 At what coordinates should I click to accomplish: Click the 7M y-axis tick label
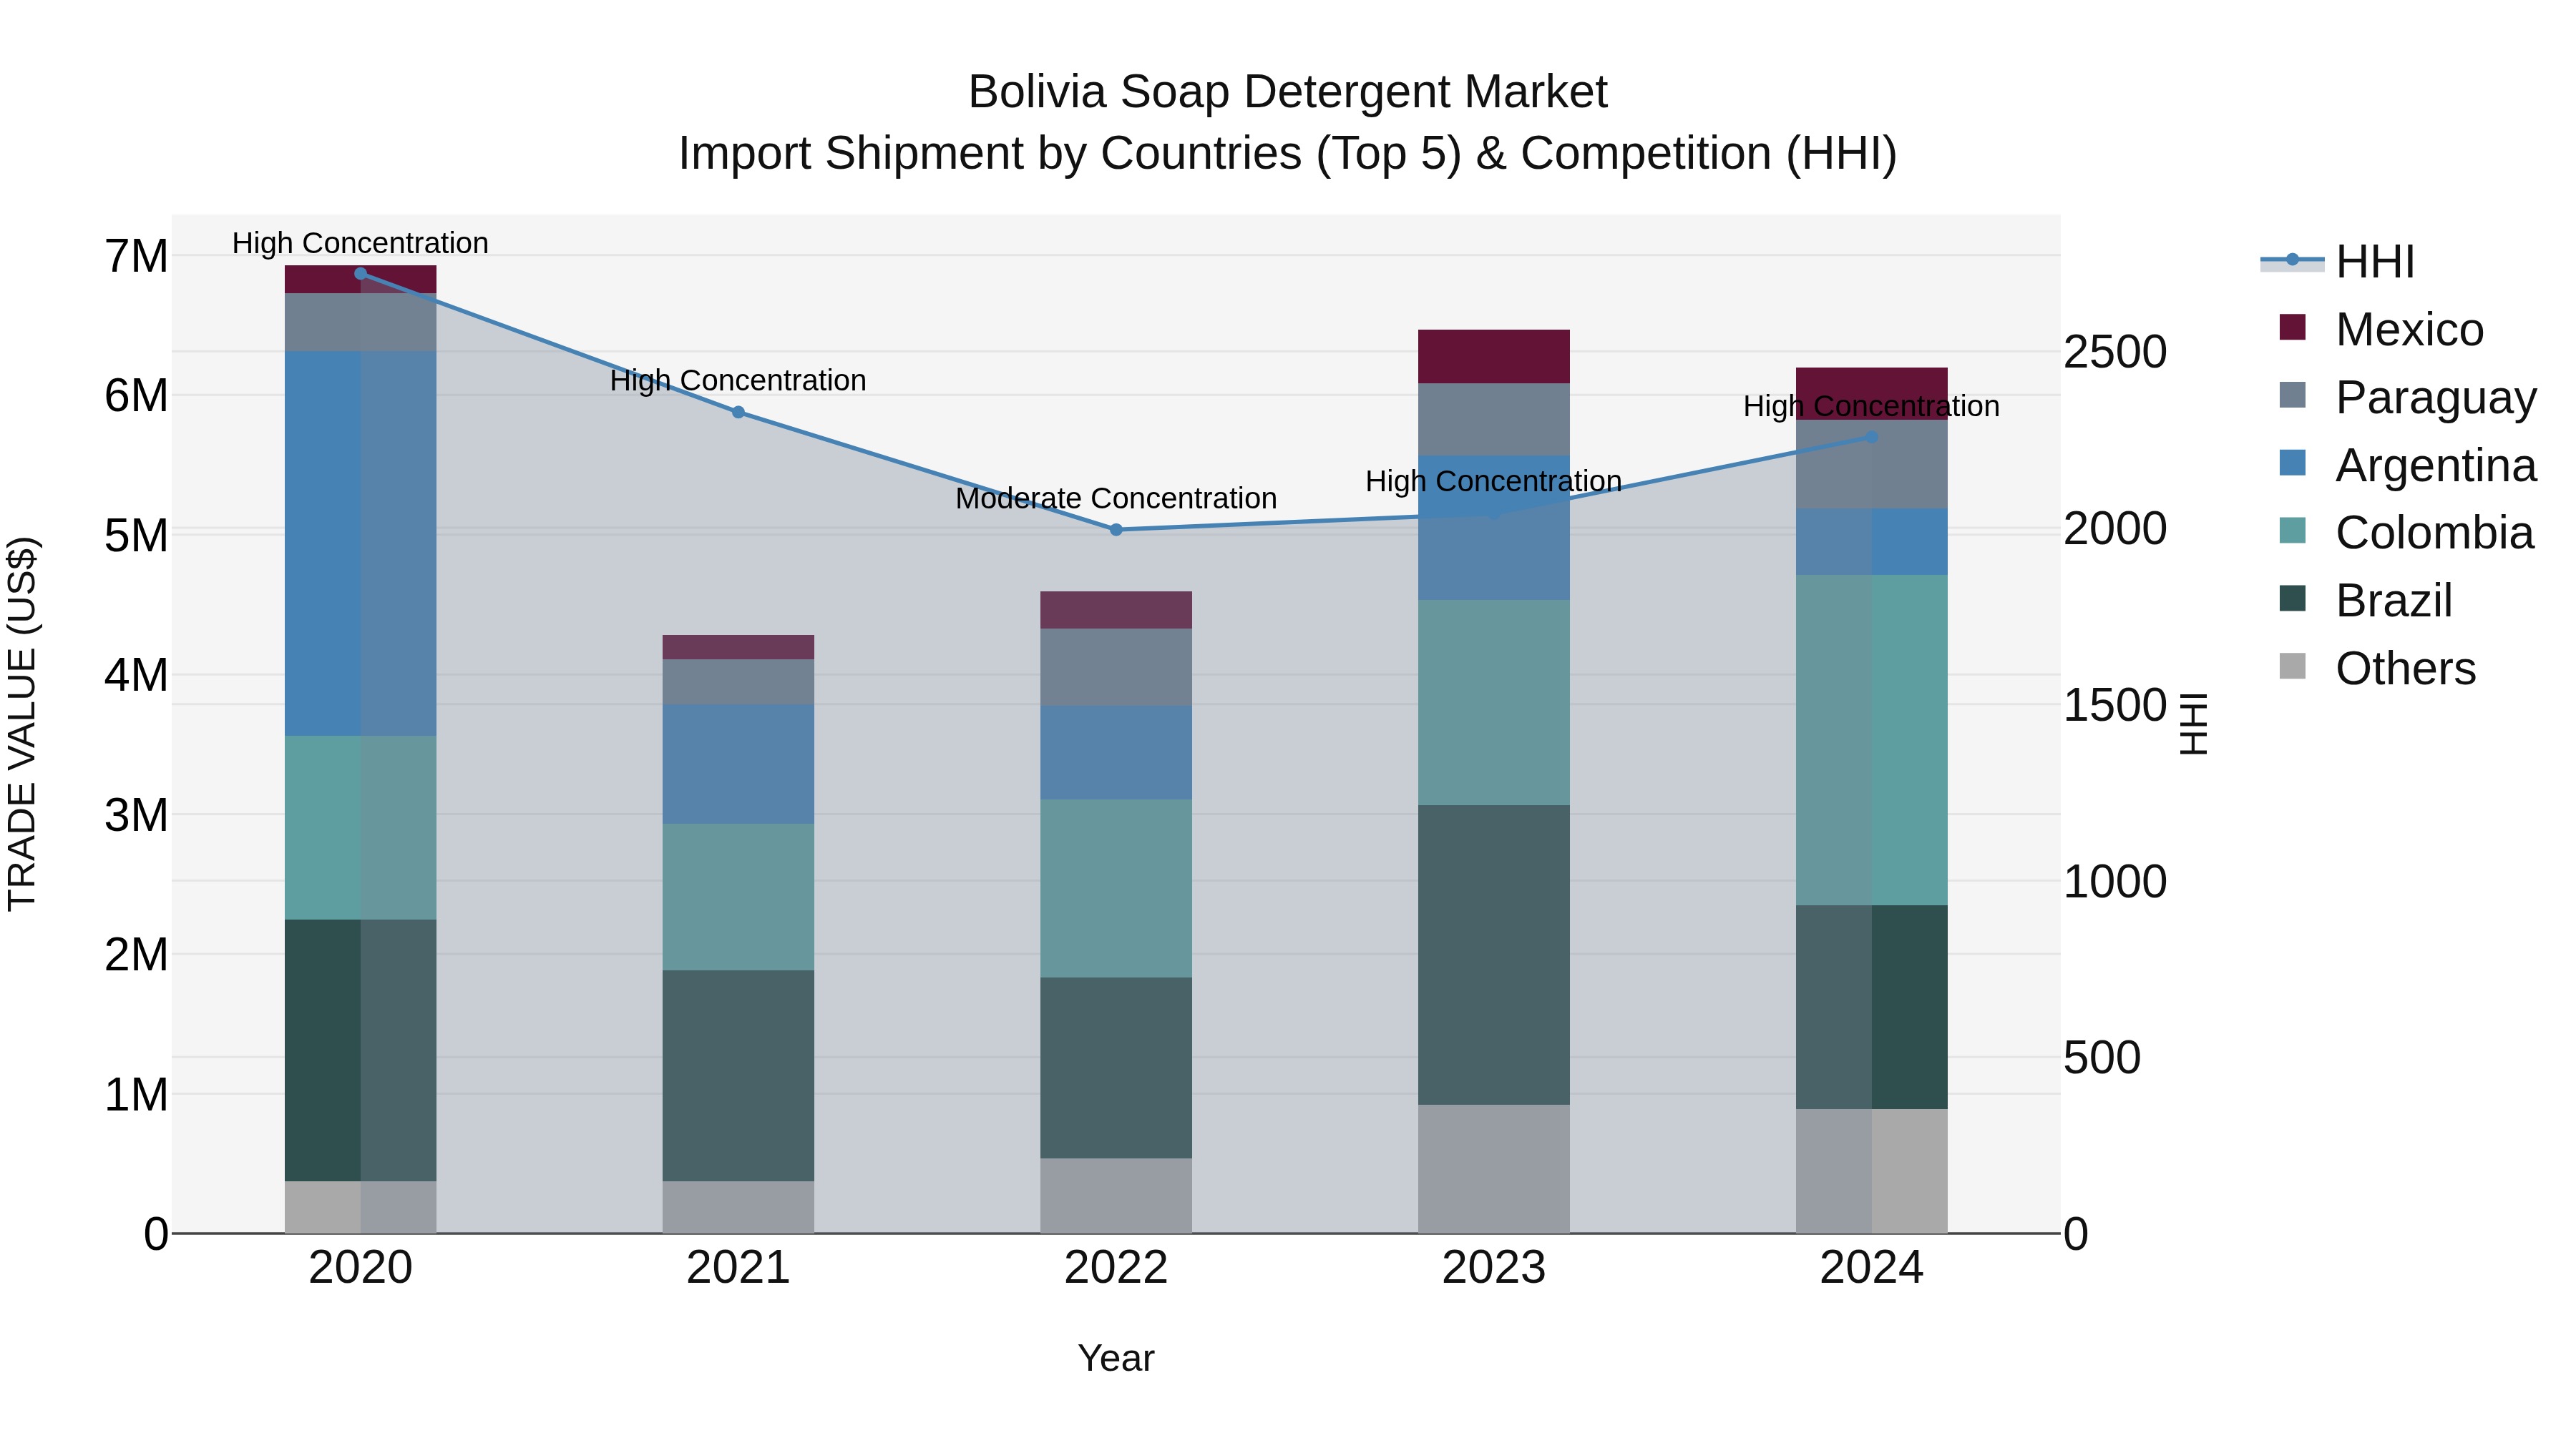point(136,257)
